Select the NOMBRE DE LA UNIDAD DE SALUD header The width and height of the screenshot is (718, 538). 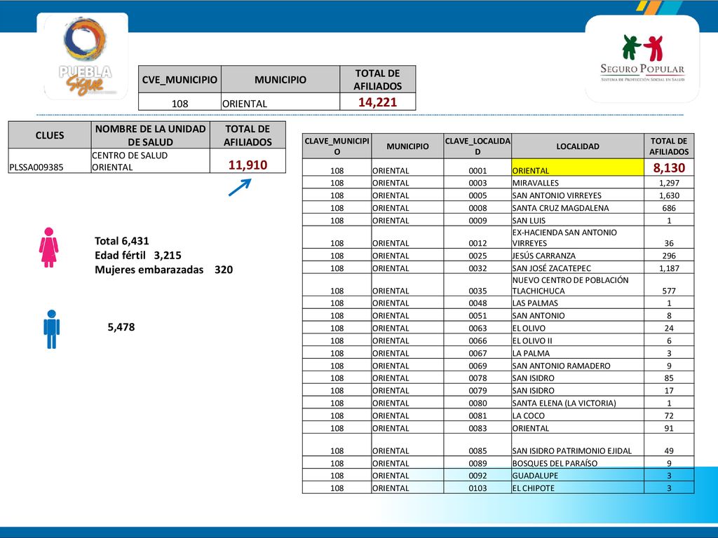click(x=150, y=135)
